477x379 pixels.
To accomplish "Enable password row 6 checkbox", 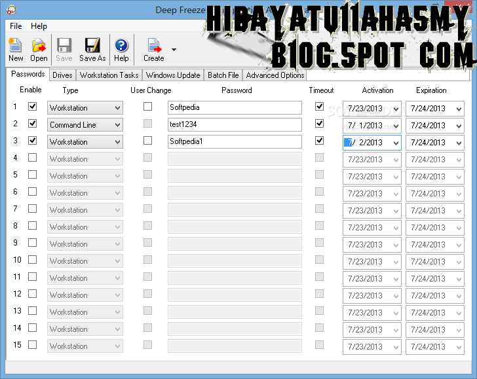I will tap(32, 192).
